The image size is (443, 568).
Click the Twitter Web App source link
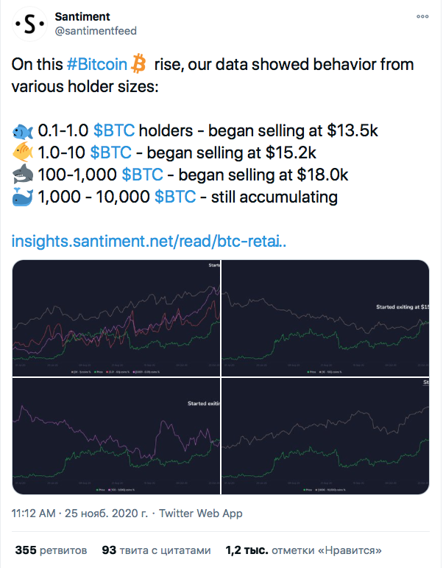click(x=201, y=513)
